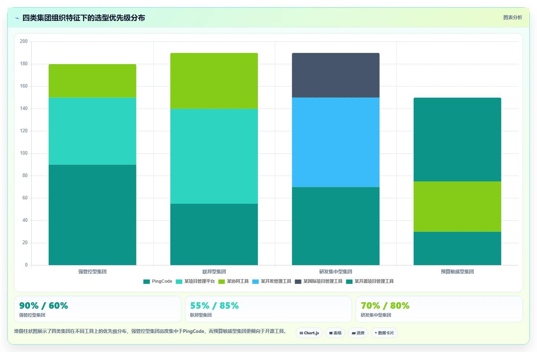Screen dimensions: 537x352
Task: Click the chart title 四类集团组织特征下的选型优先级分布
Action: 84,18
